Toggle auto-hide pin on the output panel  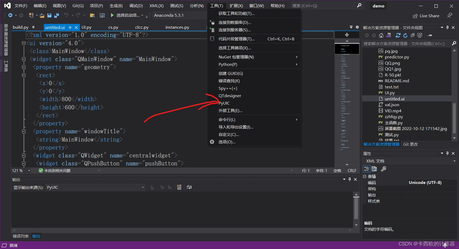point(350,179)
